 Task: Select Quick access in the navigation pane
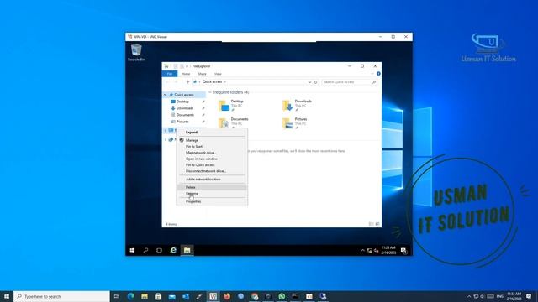184,95
